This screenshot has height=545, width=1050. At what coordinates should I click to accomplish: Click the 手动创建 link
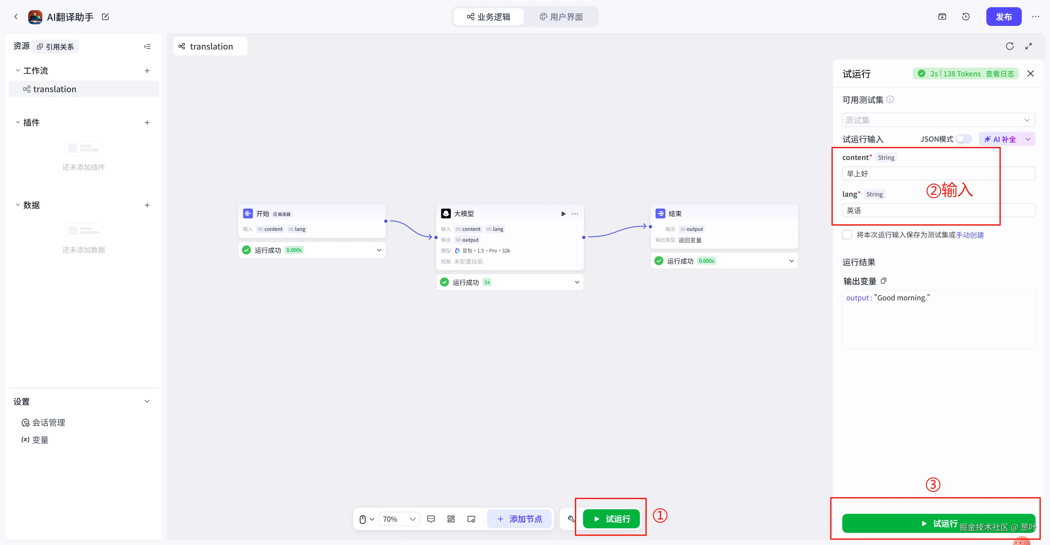pos(970,235)
